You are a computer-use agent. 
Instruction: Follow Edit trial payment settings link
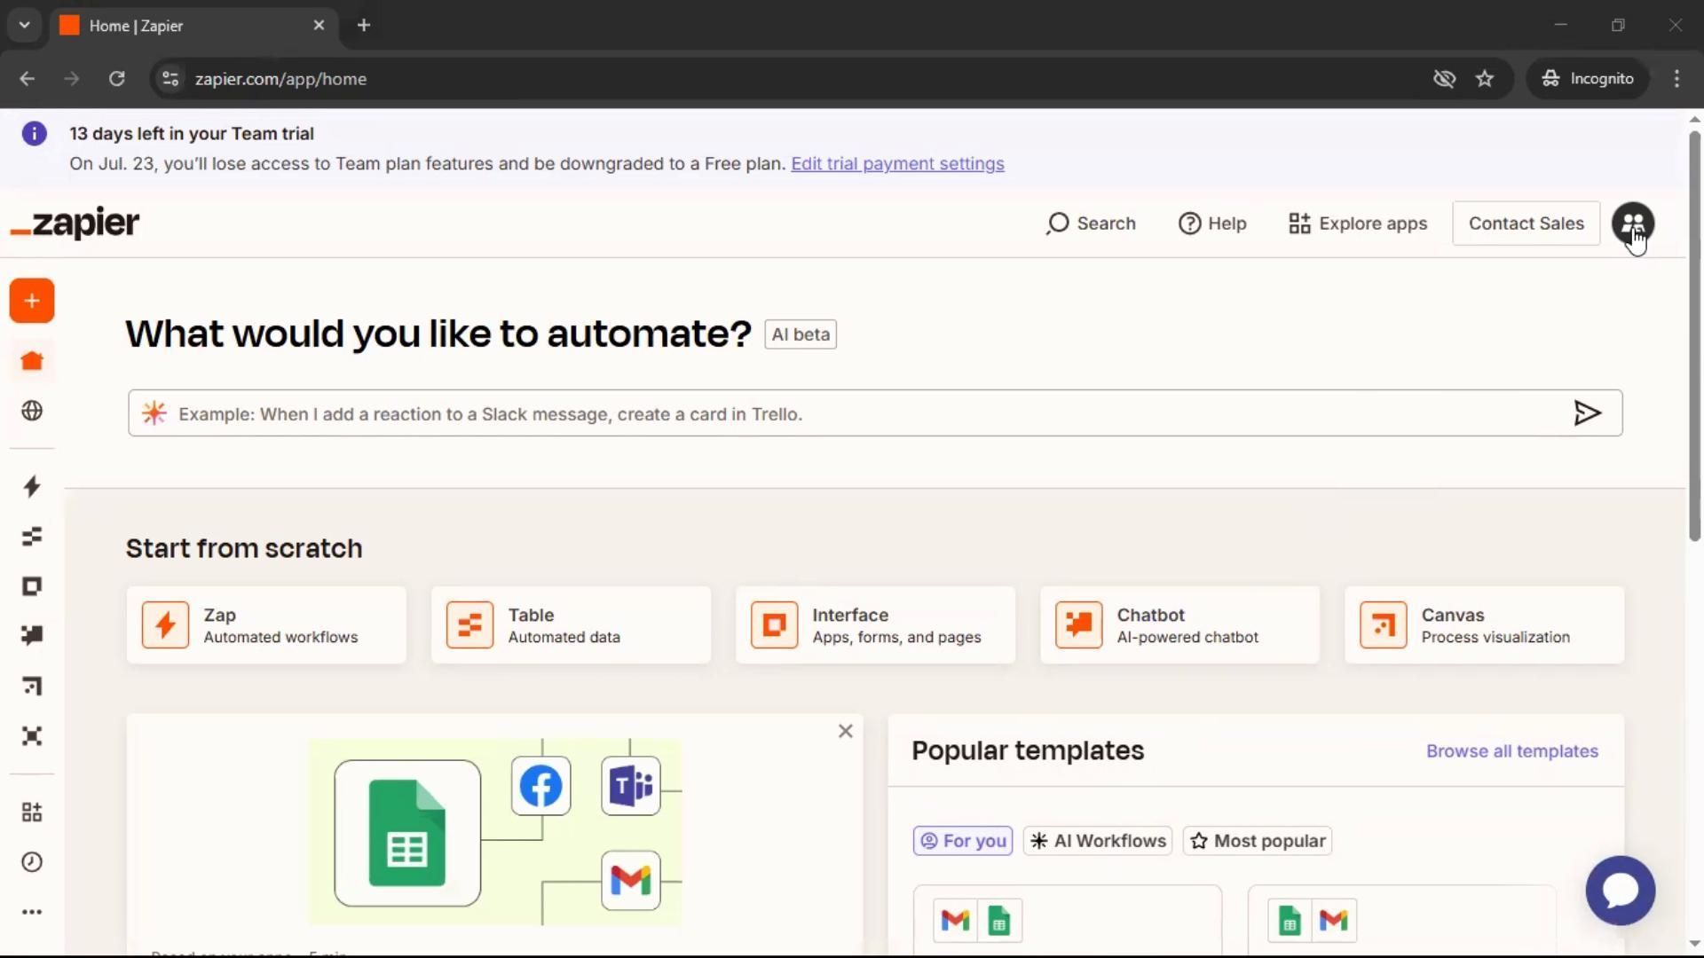click(x=897, y=164)
